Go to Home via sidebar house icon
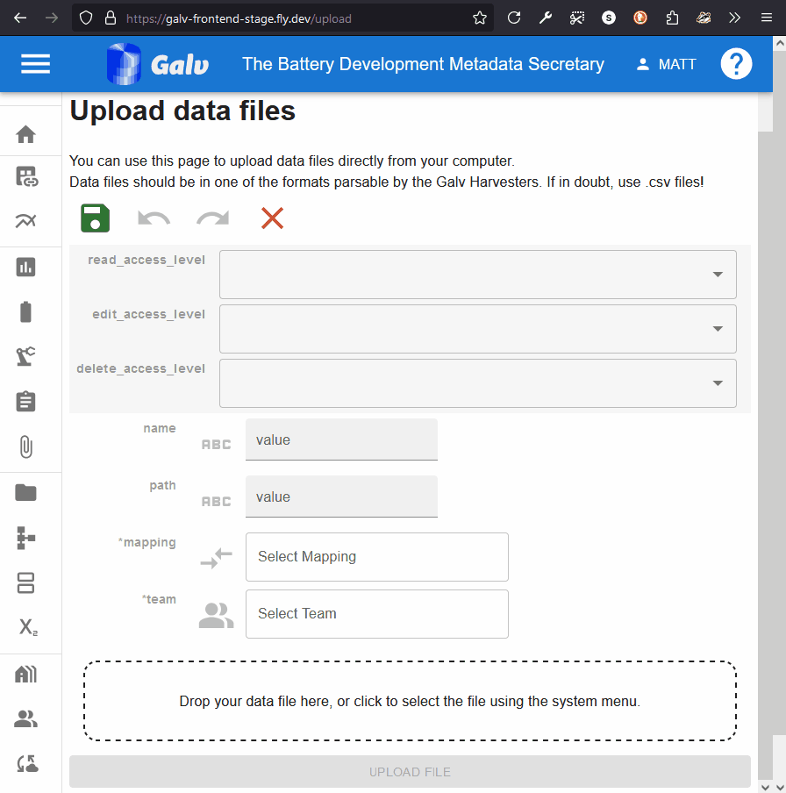 [x=26, y=134]
